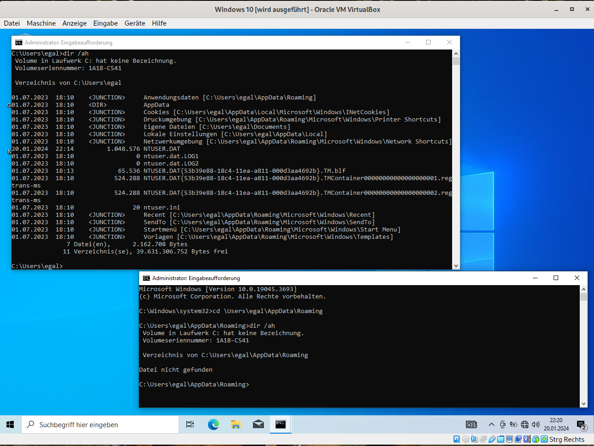Expand hidden system tray icons
This screenshot has height=446, width=594.
(491, 424)
